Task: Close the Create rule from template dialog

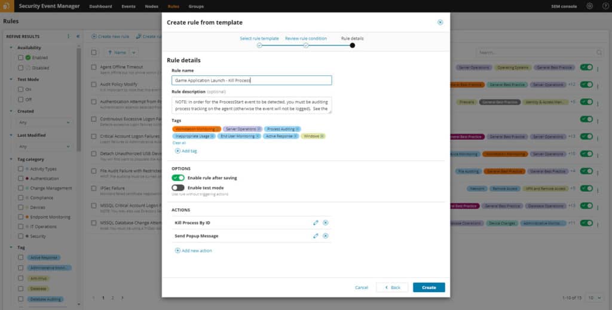Action: click(x=440, y=22)
